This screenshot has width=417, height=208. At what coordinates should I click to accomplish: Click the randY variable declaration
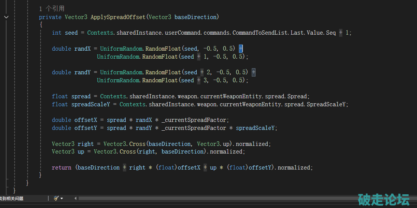click(82, 72)
